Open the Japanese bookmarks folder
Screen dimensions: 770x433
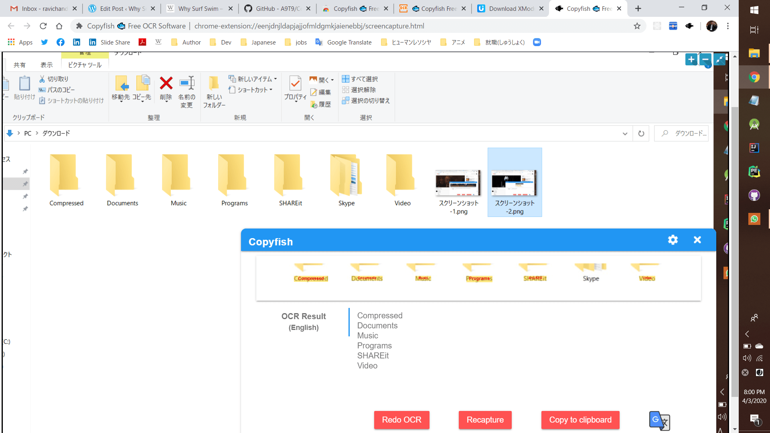(x=258, y=42)
